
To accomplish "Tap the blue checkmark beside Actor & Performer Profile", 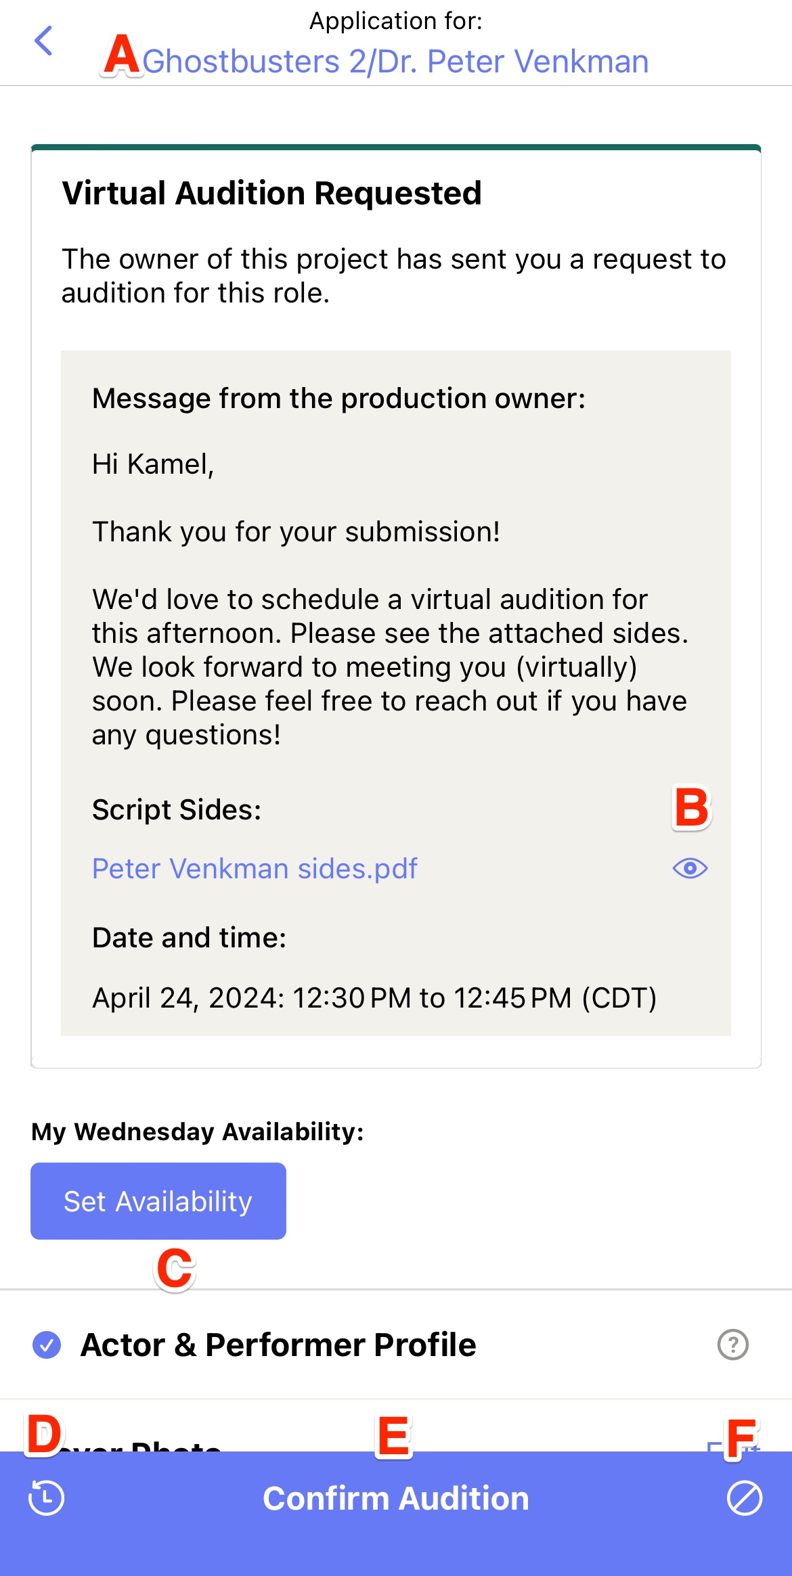I will pyautogui.click(x=47, y=1345).
